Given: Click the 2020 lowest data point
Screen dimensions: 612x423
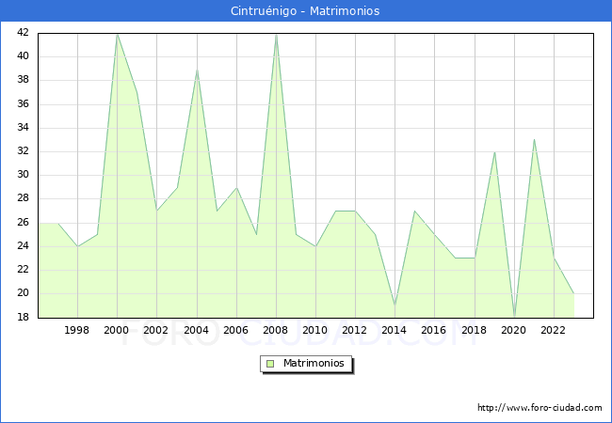Looking at the screenshot, I should coord(514,317).
